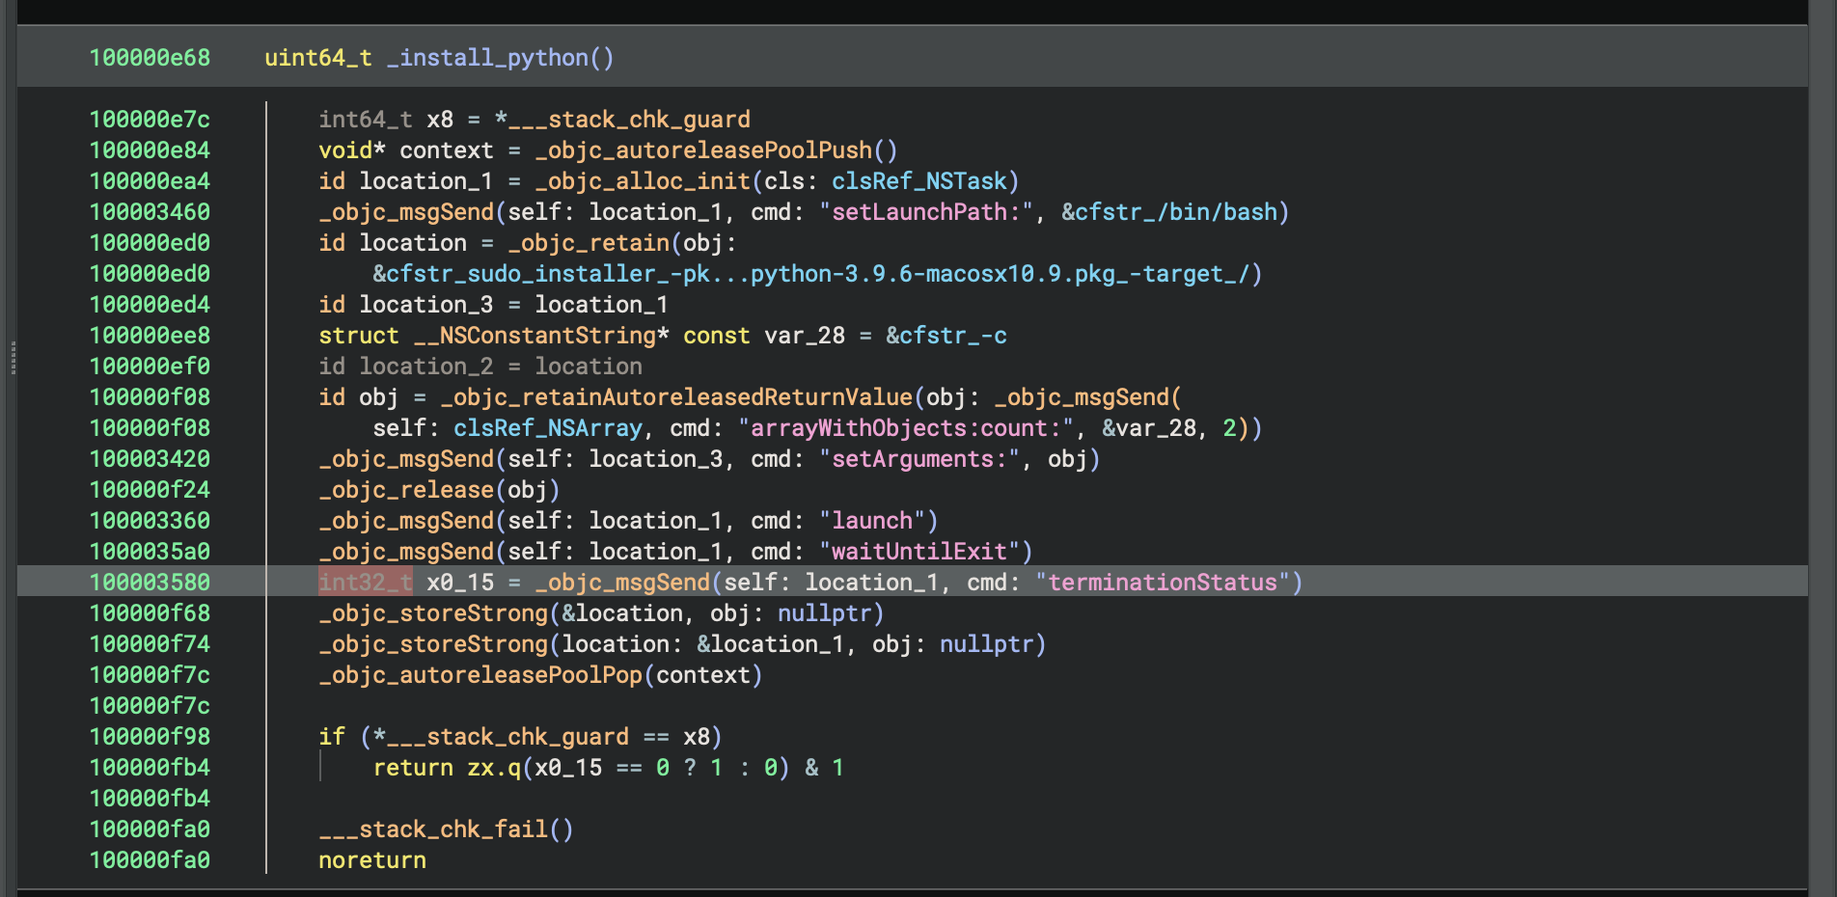Click the *___stack_chk_guard reference on first line

click(x=622, y=120)
